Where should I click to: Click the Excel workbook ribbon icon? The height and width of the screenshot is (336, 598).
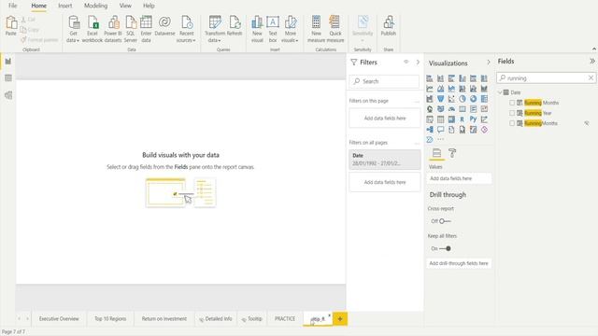(93, 29)
